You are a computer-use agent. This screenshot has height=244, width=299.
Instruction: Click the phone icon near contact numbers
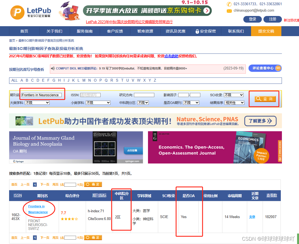point(229,4)
